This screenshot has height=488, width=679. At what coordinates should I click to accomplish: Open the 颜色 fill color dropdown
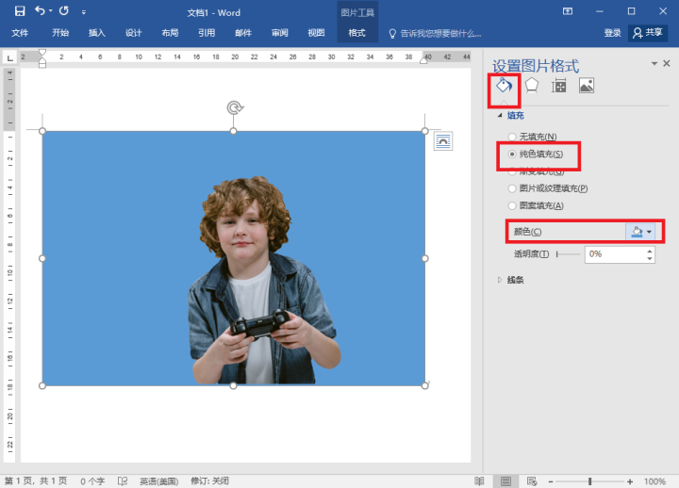(x=641, y=232)
